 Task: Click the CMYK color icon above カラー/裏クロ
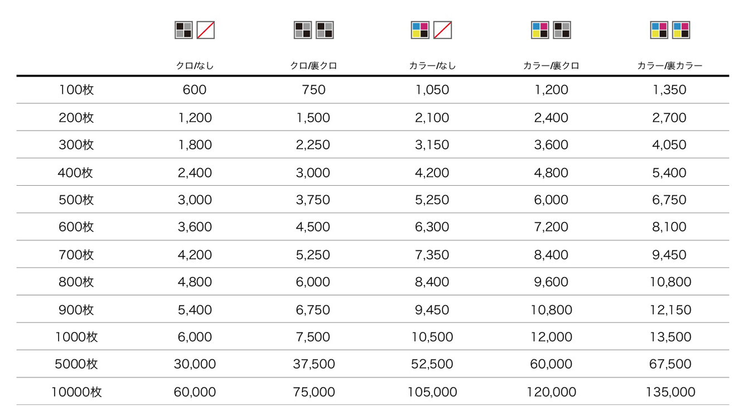pyautogui.click(x=540, y=30)
